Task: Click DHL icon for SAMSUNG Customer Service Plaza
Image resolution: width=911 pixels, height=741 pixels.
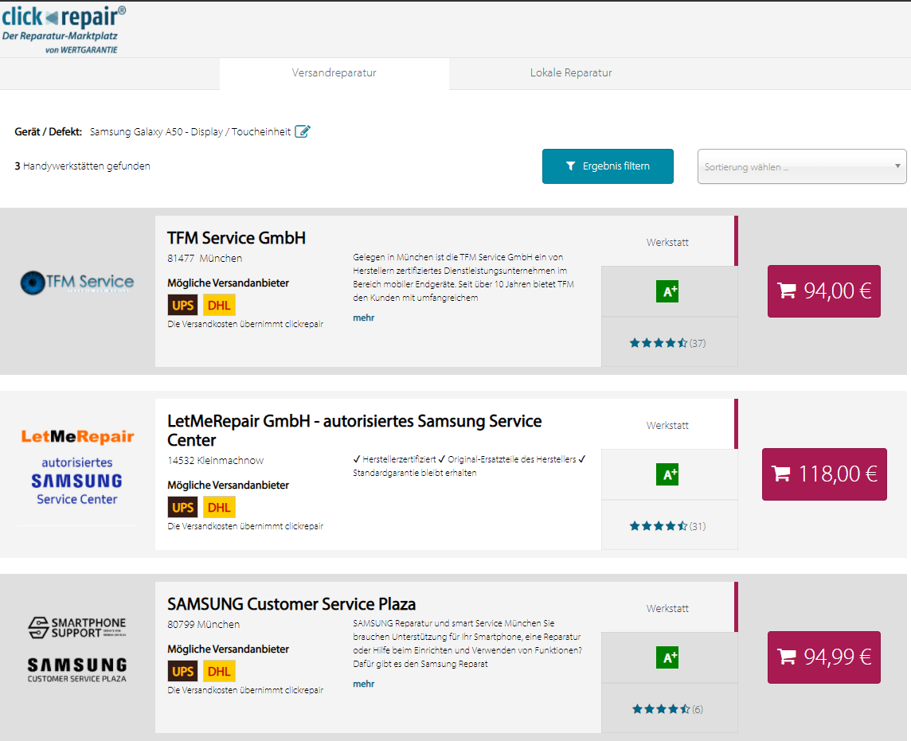Action: click(x=219, y=671)
